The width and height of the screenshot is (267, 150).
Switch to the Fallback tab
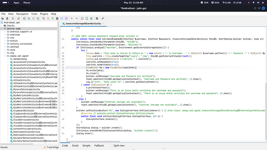(x=99, y=145)
